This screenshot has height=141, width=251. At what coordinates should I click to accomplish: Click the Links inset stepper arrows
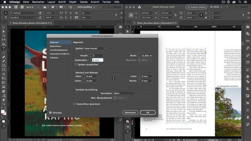tap(139, 76)
